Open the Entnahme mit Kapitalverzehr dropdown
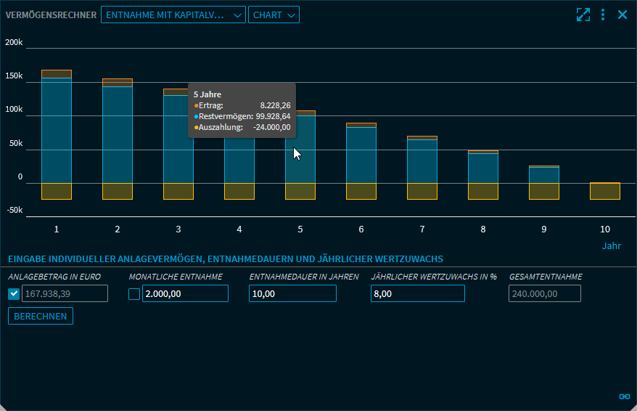The image size is (637, 411). click(x=173, y=15)
